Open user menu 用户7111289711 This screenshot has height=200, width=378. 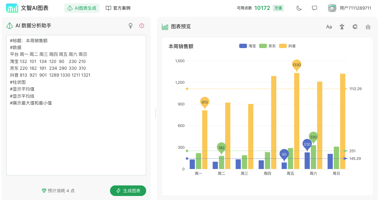355,8
